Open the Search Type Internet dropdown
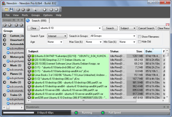Screen dimensions: 172x117 tap(57, 36)
